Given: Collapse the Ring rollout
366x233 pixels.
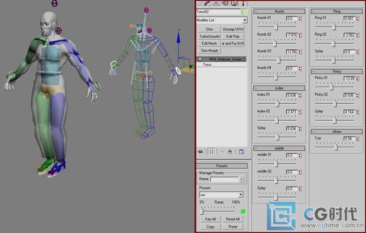Looking at the screenshot, I should pos(337,11).
